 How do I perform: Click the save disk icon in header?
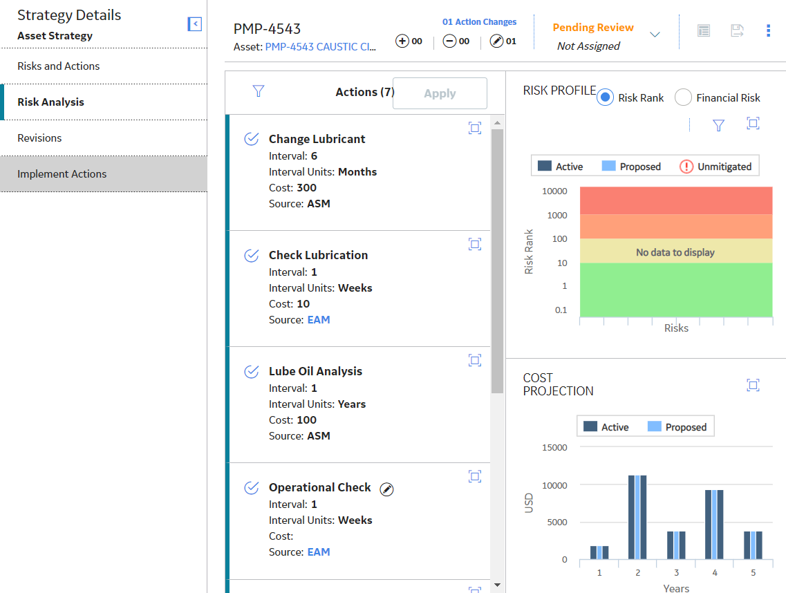tap(737, 31)
